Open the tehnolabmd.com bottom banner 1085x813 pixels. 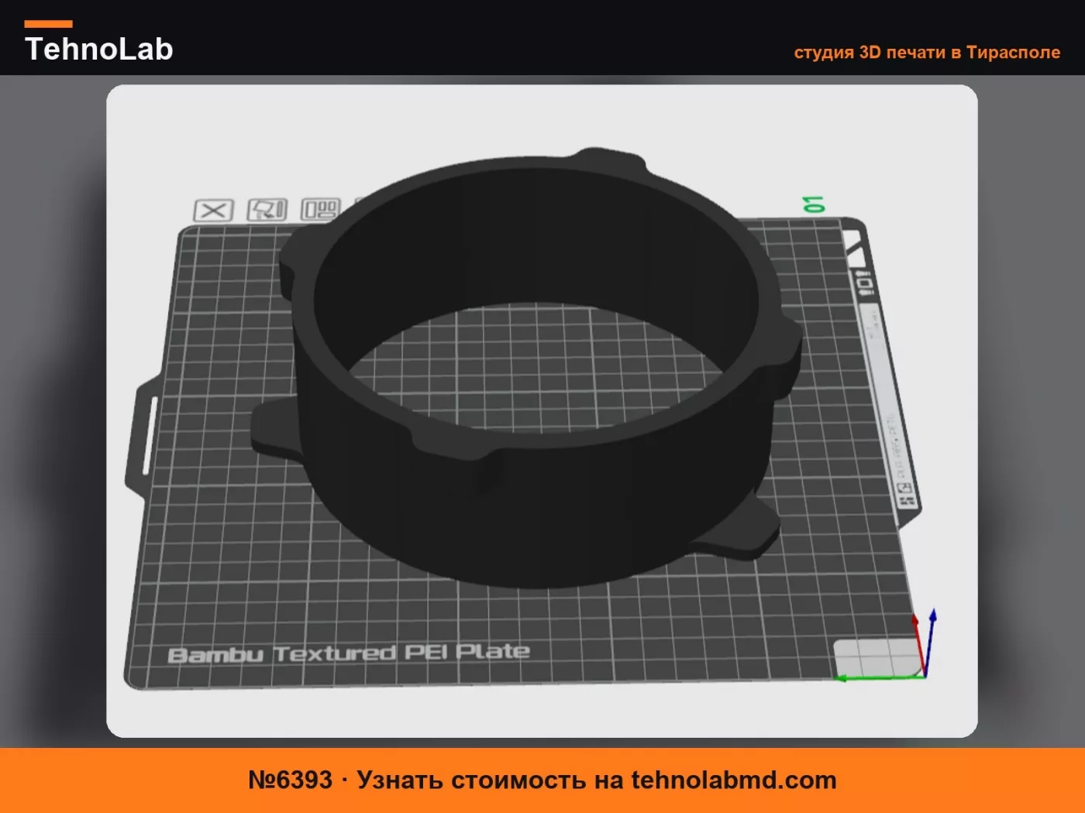click(542, 780)
